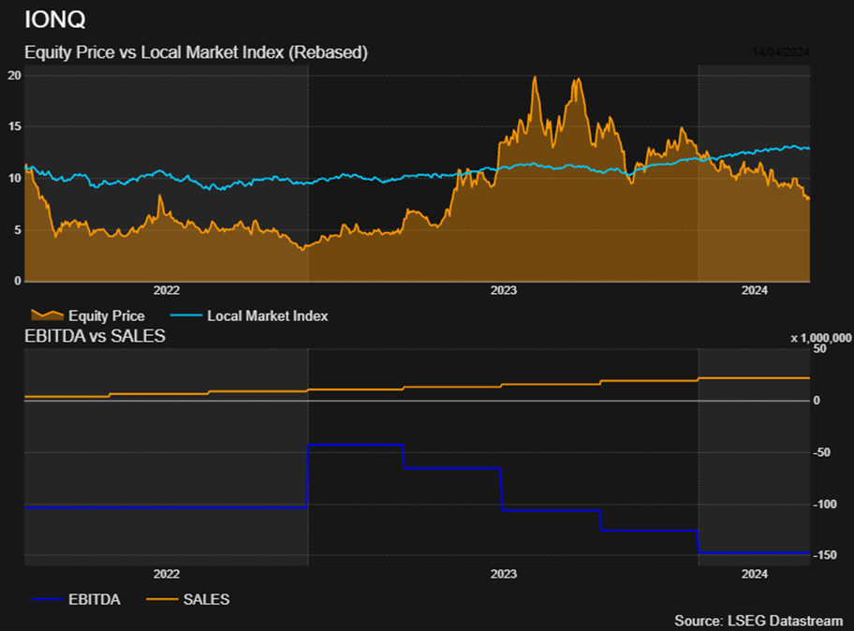This screenshot has width=854, height=631.
Task: Click the '2023' label under the equity price chart
Action: click(x=504, y=290)
